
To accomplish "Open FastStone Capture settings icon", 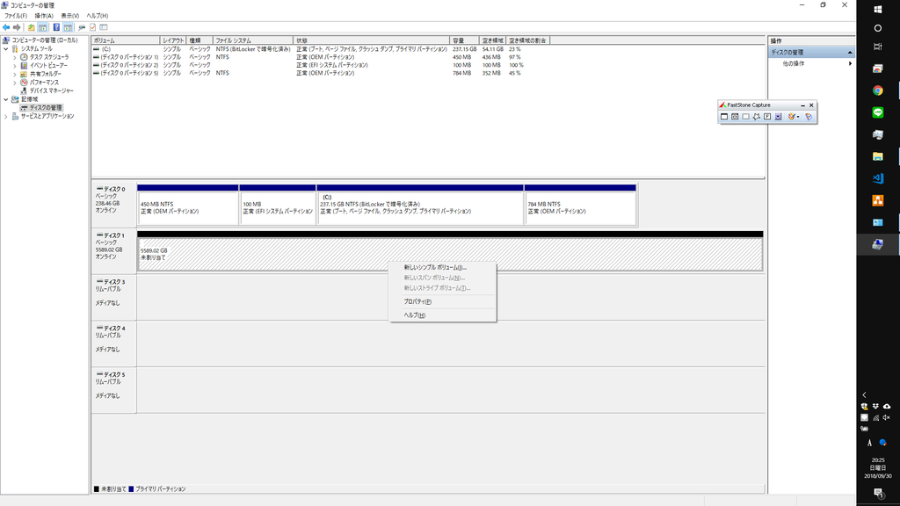I will point(809,117).
